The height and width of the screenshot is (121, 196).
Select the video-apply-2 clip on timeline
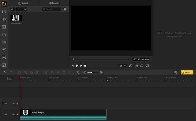pyautogui.click(x=63, y=114)
